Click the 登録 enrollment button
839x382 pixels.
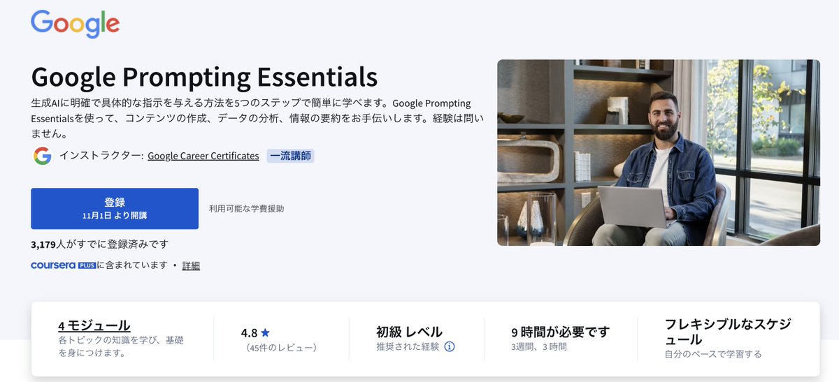(x=115, y=208)
